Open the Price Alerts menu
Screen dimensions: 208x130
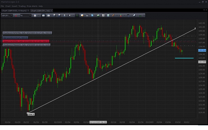pyautogui.click(x=32, y=6)
